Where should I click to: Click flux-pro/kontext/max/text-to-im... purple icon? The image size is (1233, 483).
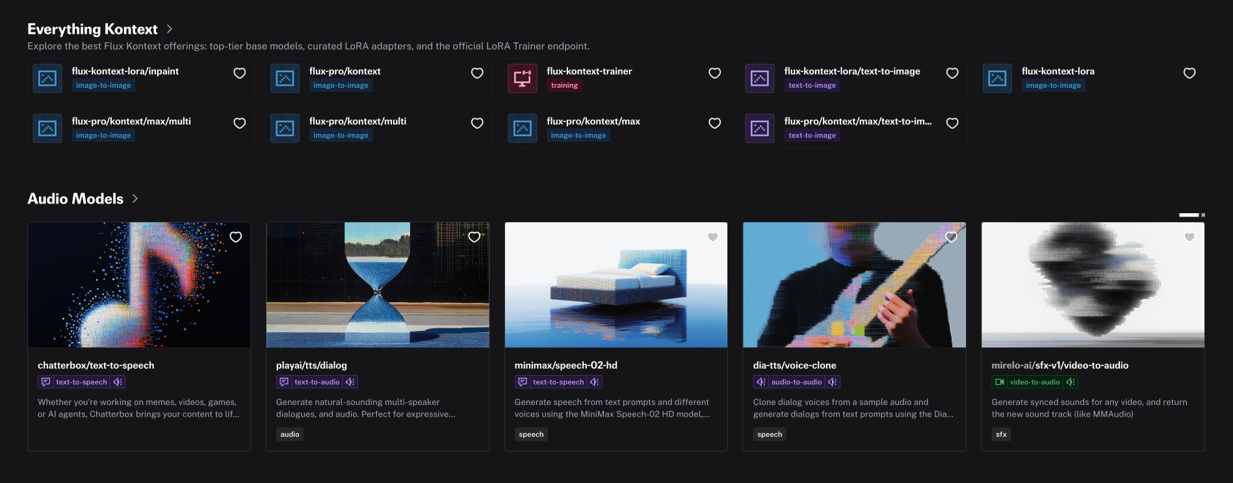click(x=760, y=129)
